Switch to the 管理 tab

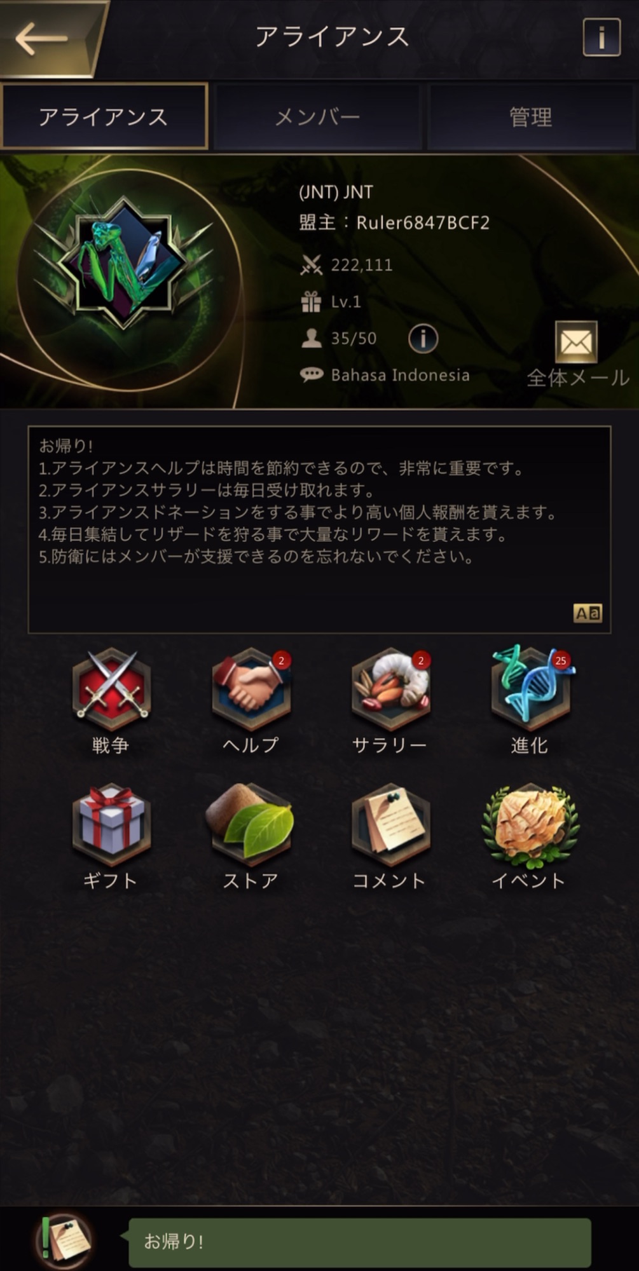coord(532,117)
